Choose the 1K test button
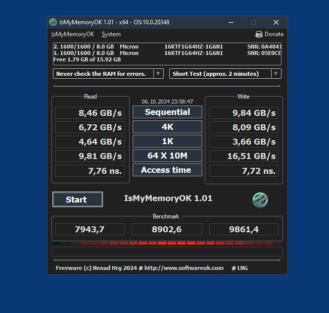329x313 pixels. tap(167, 141)
